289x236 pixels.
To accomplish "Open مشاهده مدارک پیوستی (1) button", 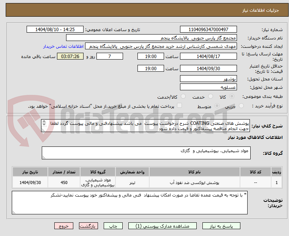I will click(x=163, y=226).
